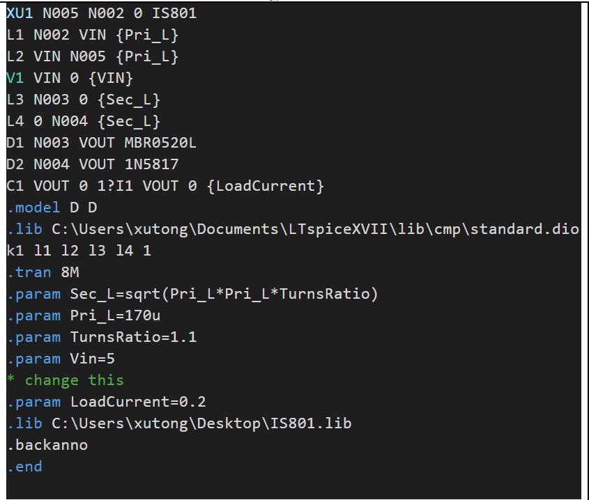This screenshot has width=589, height=500.
Task: Click {LoadCurrent} on the C1 line
Action: click(266, 186)
